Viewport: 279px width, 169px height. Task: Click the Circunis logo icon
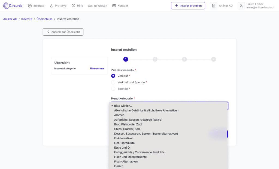click(6, 5)
